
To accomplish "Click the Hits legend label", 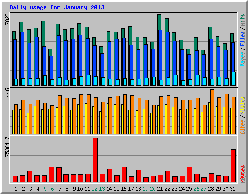I will tap(242, 20).
